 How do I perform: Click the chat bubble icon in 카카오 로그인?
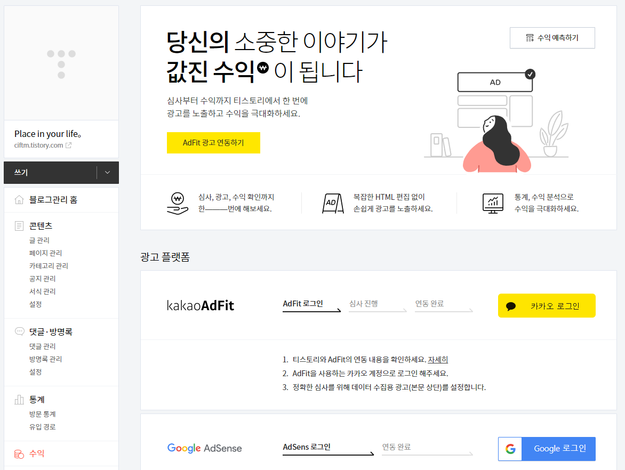(510, 306)
